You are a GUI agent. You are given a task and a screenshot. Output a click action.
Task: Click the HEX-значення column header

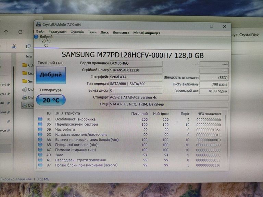209,114
